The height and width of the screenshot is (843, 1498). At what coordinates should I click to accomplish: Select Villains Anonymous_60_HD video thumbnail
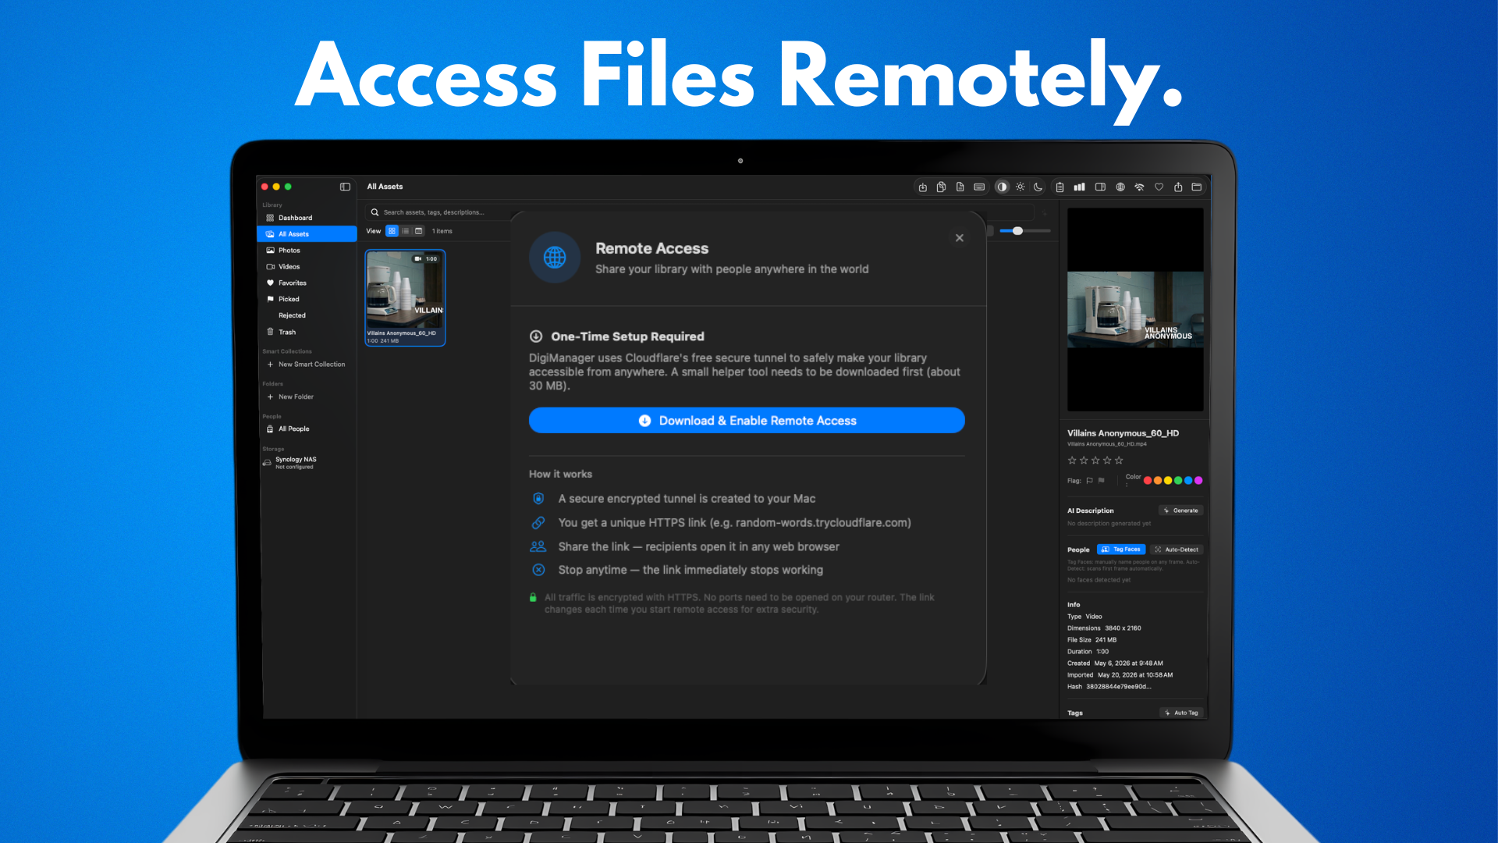[x=405, y=297]
